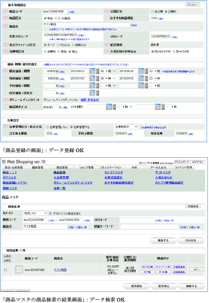Viewport: 209px width, 303px height.
Task: Open calendar for 特別価格 end date
Action: click(141, 78)
